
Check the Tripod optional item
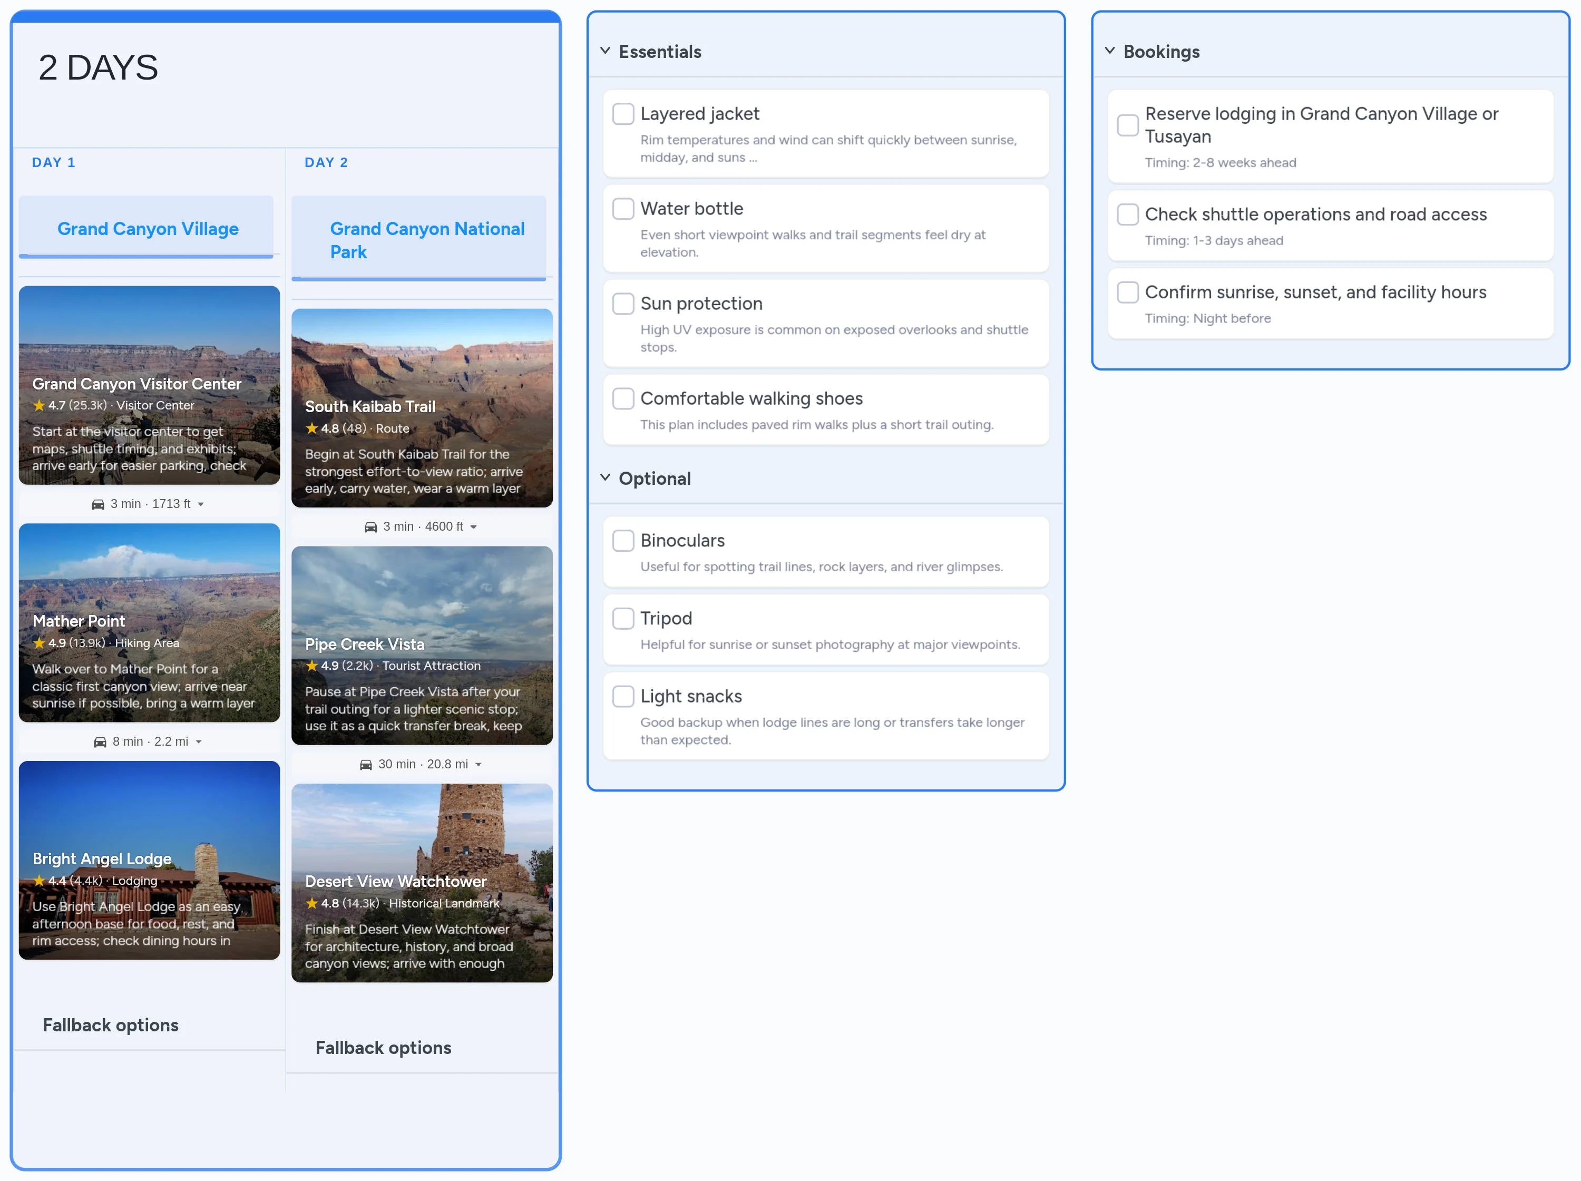tap(622, 618)
